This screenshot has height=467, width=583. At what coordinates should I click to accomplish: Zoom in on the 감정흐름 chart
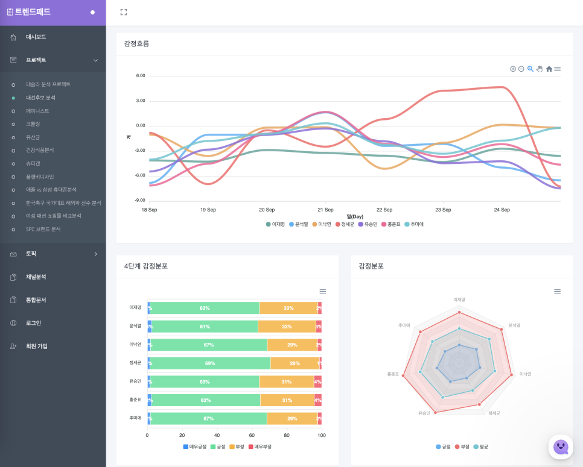pos(513,69)
